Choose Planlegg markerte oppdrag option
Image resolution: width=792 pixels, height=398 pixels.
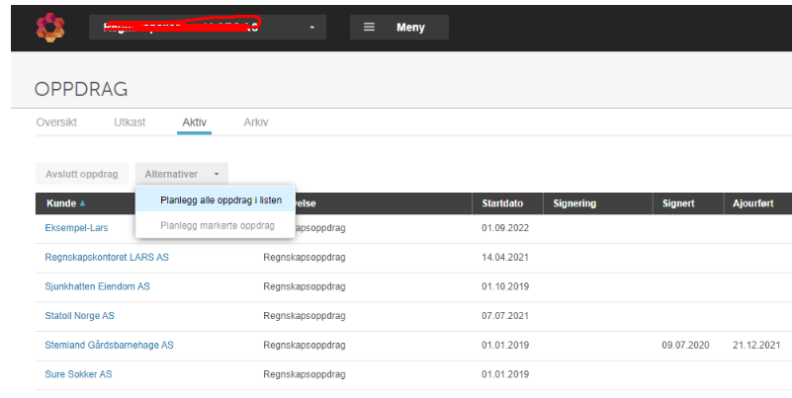click(x=218, y=225)
